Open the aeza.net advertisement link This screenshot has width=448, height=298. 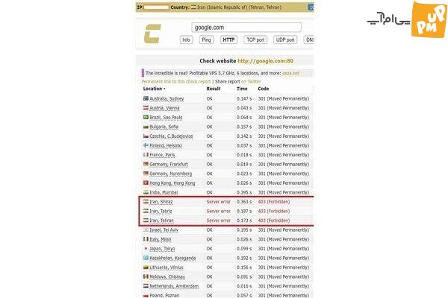[x=290, y=73]
